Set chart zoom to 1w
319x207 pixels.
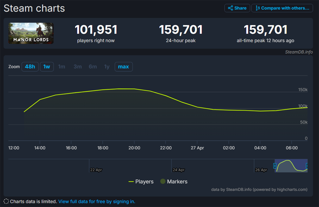point(47,67)
